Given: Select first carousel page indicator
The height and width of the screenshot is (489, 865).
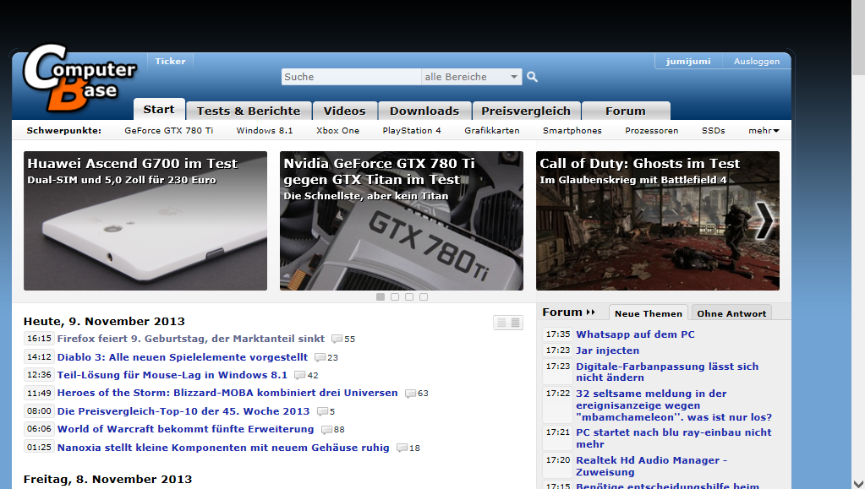Looking at the screenshot, I should (380, 296).
